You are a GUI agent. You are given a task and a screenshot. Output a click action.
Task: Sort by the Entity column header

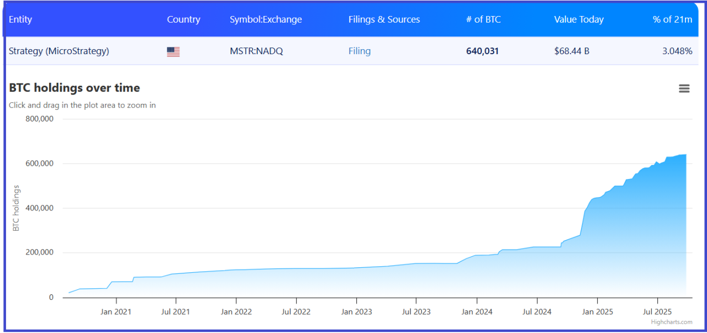click(x=20, y=19)
